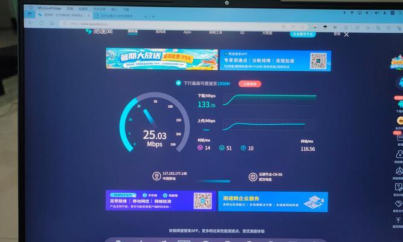Open the Apple menu in the menu bar
The height and width of the screenshot is (242, 403).
pyautogui.click(x=31, y=8)
